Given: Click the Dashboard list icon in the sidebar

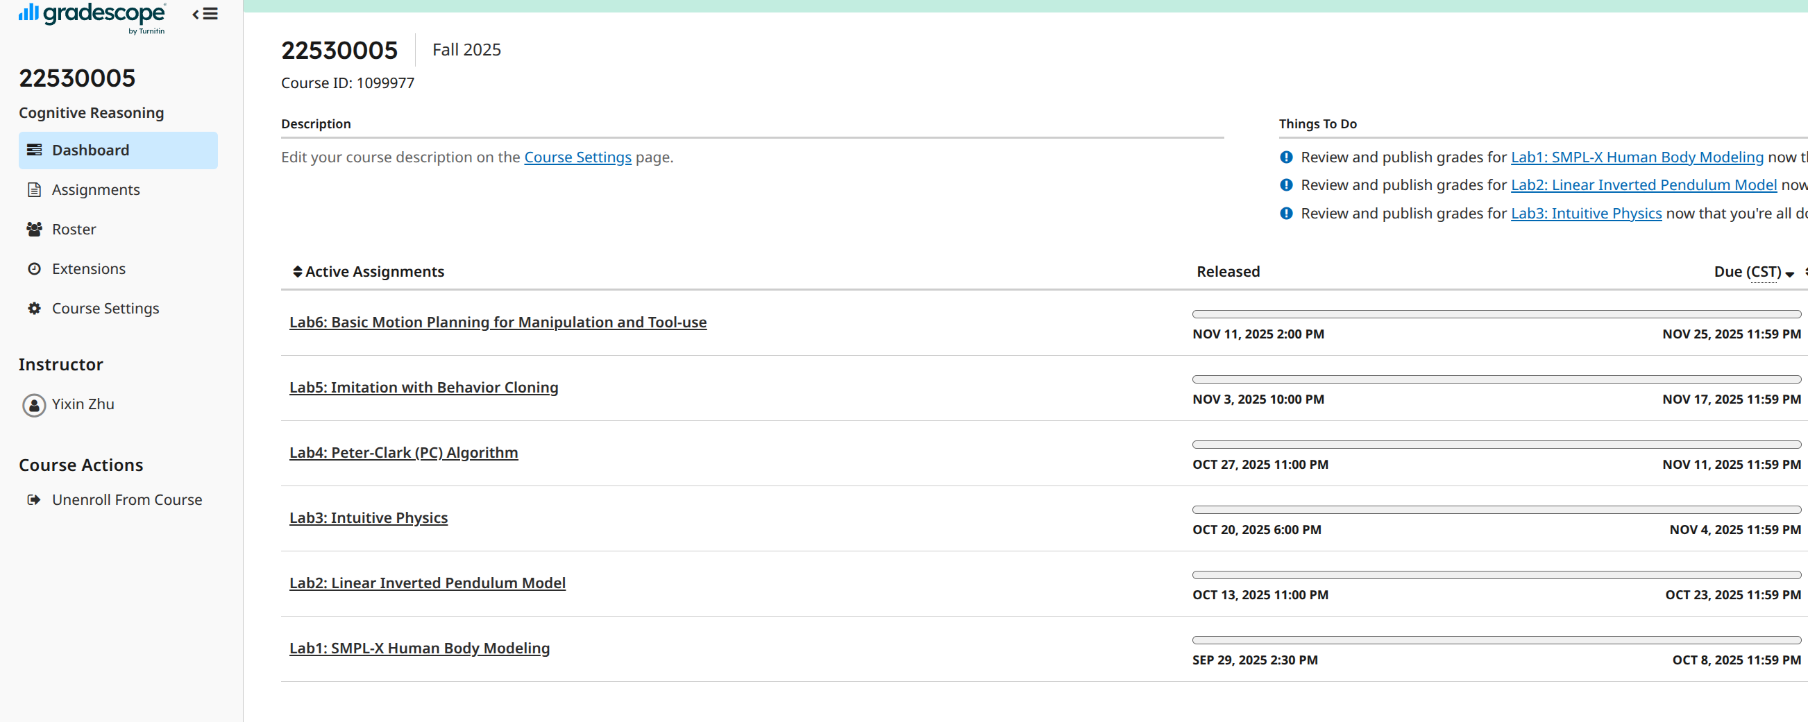Looking at the screenshot, I should [x=34, y=150].
